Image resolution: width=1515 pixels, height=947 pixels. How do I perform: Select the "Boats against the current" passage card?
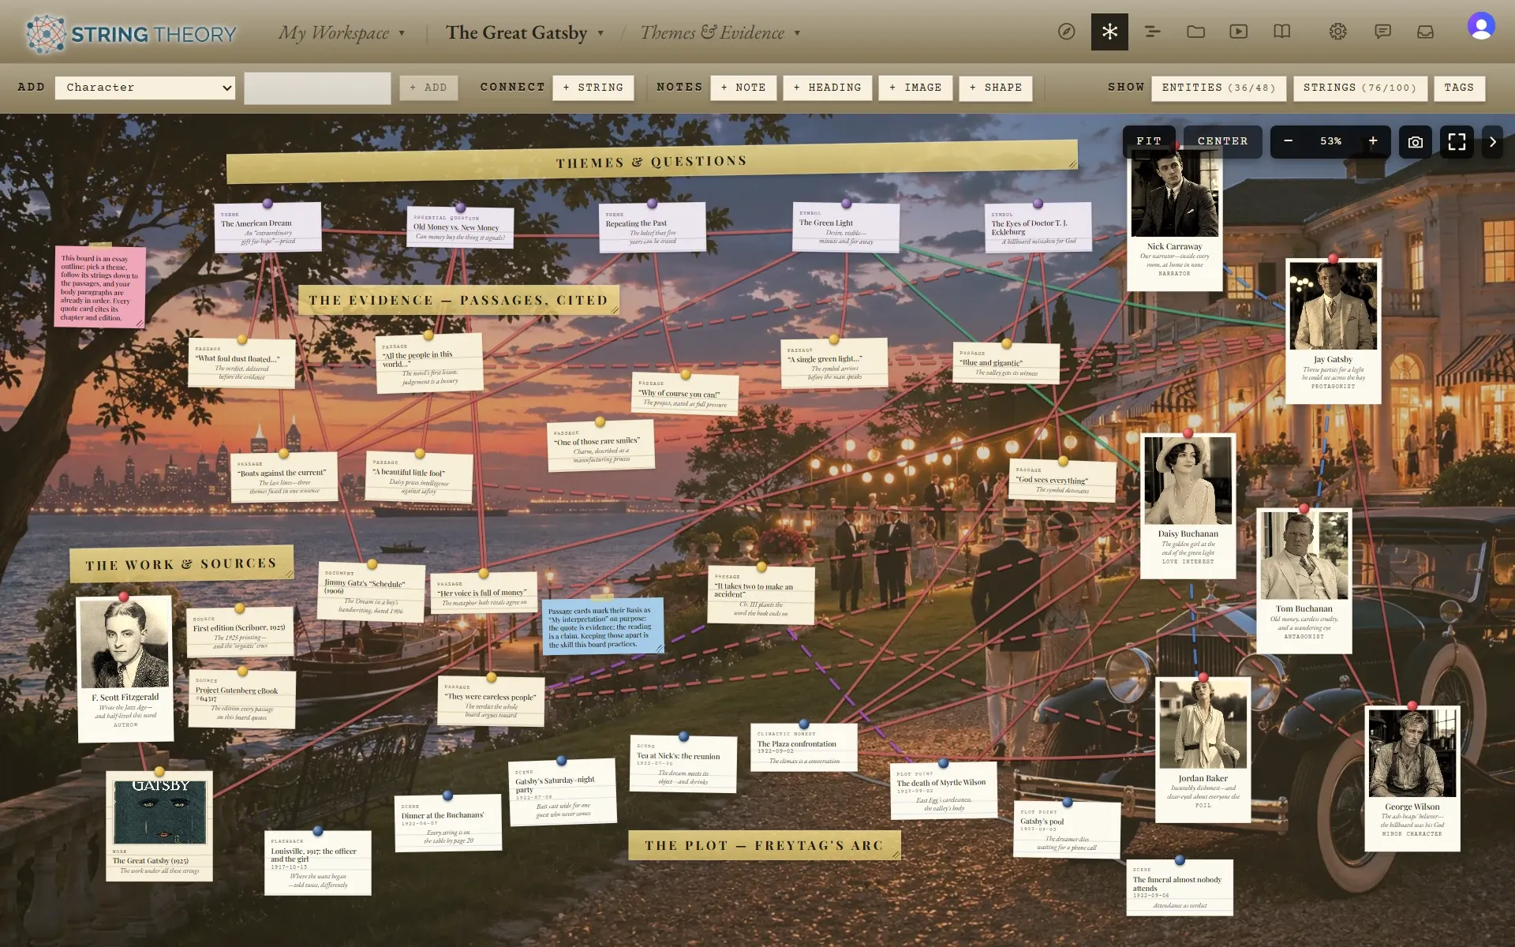[x=284, y=477]
